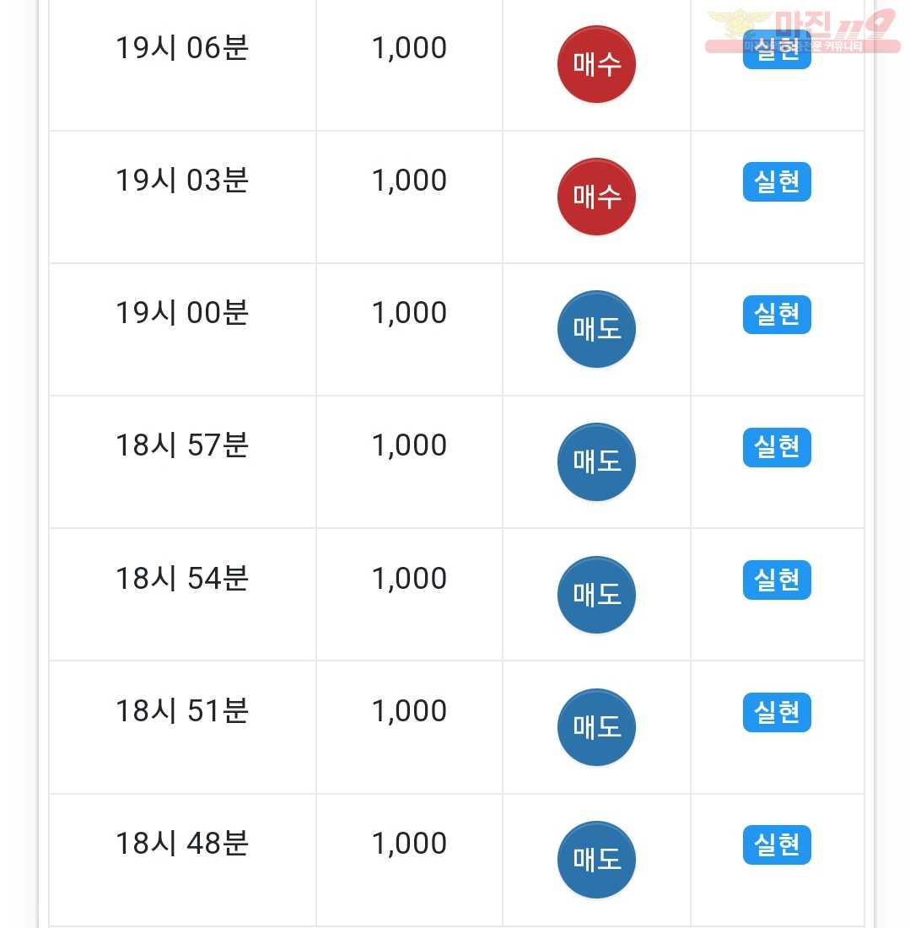Click the 1,000 amount in 18시 57분 row

409,445
